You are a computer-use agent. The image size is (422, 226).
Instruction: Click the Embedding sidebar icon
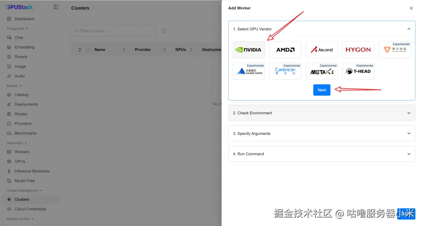pyautogui.click(x=9, y=47)
